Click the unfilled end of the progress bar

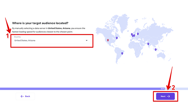click(176, 89)
